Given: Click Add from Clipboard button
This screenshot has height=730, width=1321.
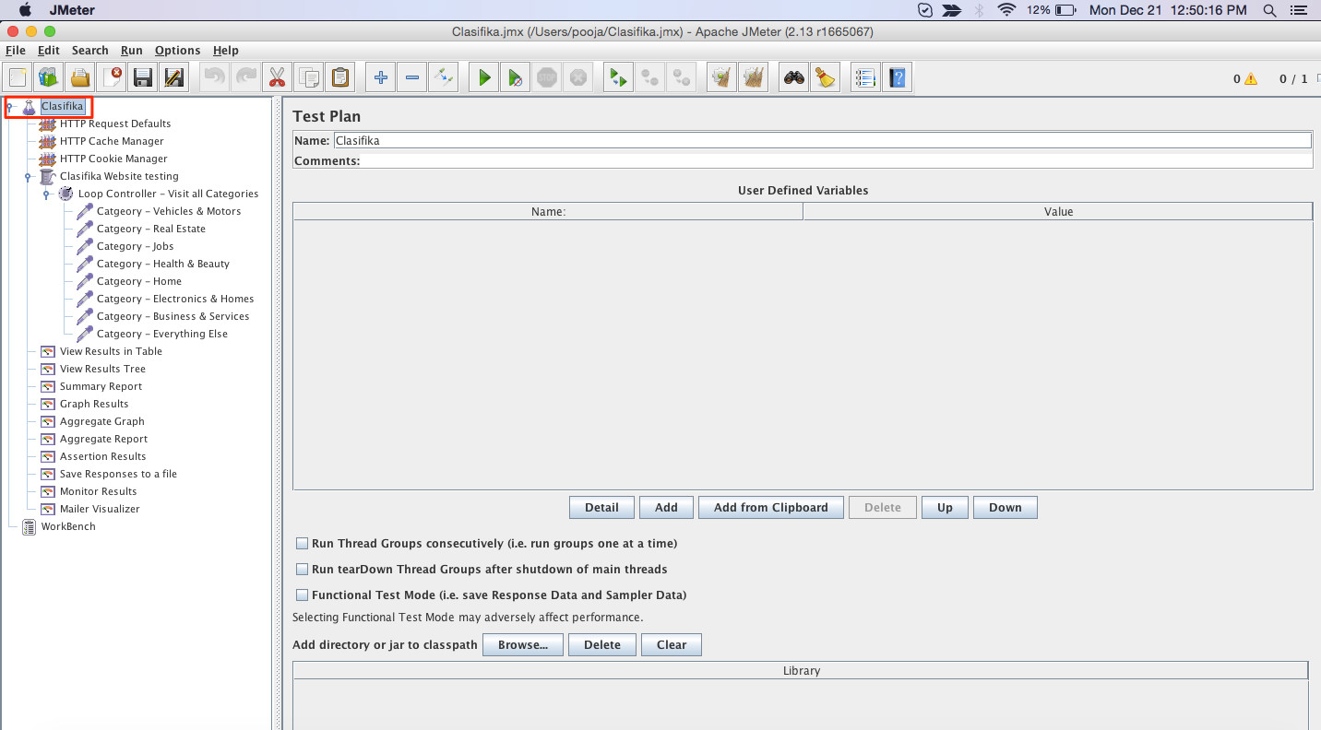Looking at the screenshot, I should tap(771, 508).
